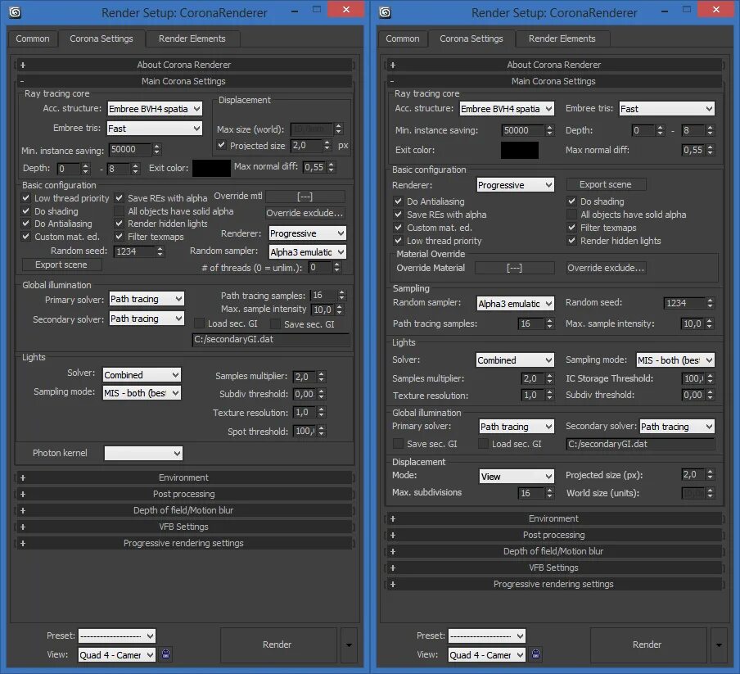Screen dimensions: 740x674
Task: Expand Post processing rollout in right window
Action: pos(554,535)
